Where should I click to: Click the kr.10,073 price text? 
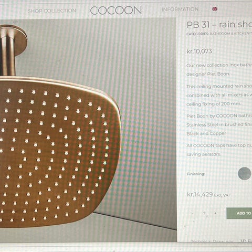pyautogui.click(x=199, y=51)
